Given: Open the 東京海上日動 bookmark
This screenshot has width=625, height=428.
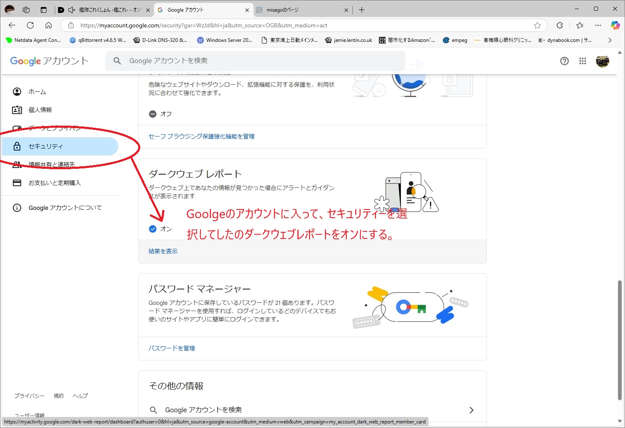Looking at the screenshot, I should 289,40.
